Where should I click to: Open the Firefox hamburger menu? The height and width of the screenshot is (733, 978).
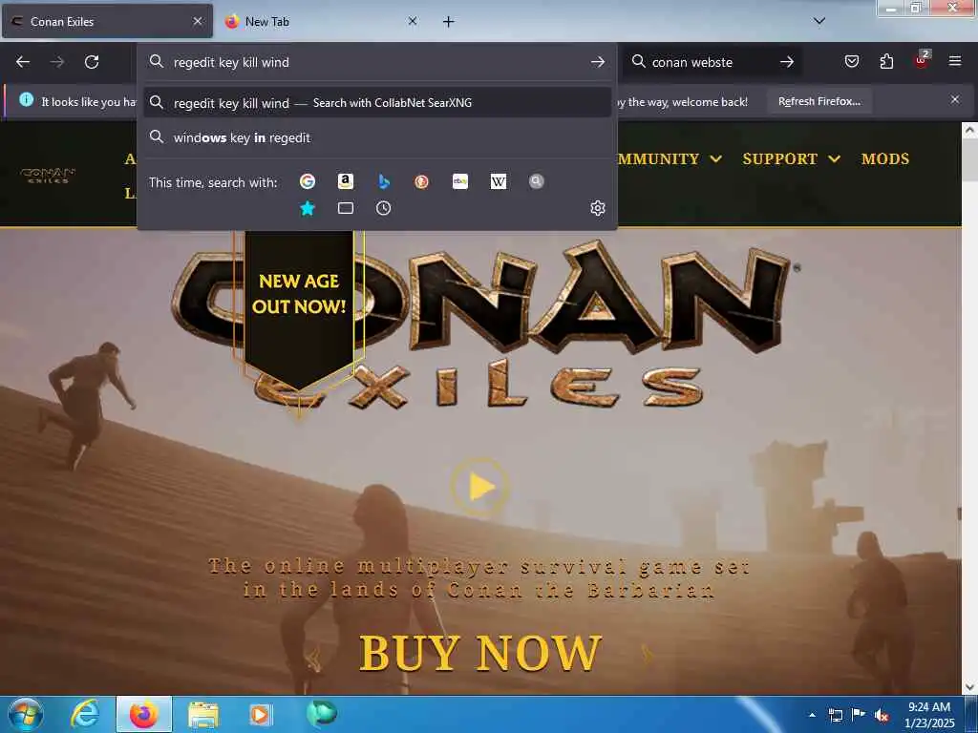coord(955,61)
